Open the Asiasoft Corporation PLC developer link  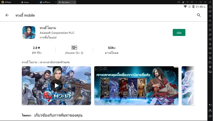57,33
